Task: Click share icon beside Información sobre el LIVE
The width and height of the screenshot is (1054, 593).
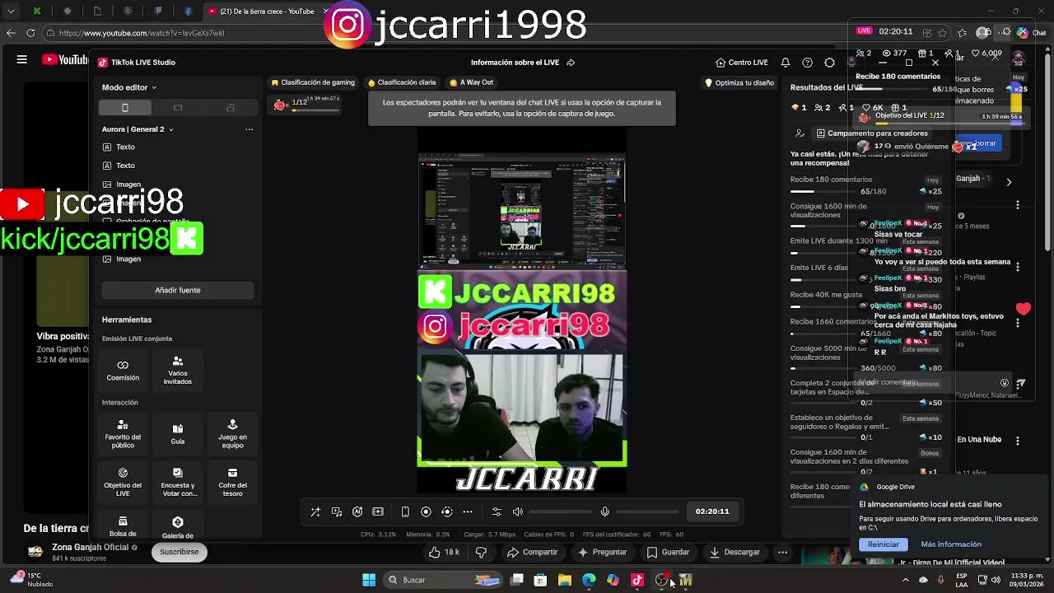Action: pos(571,63)
